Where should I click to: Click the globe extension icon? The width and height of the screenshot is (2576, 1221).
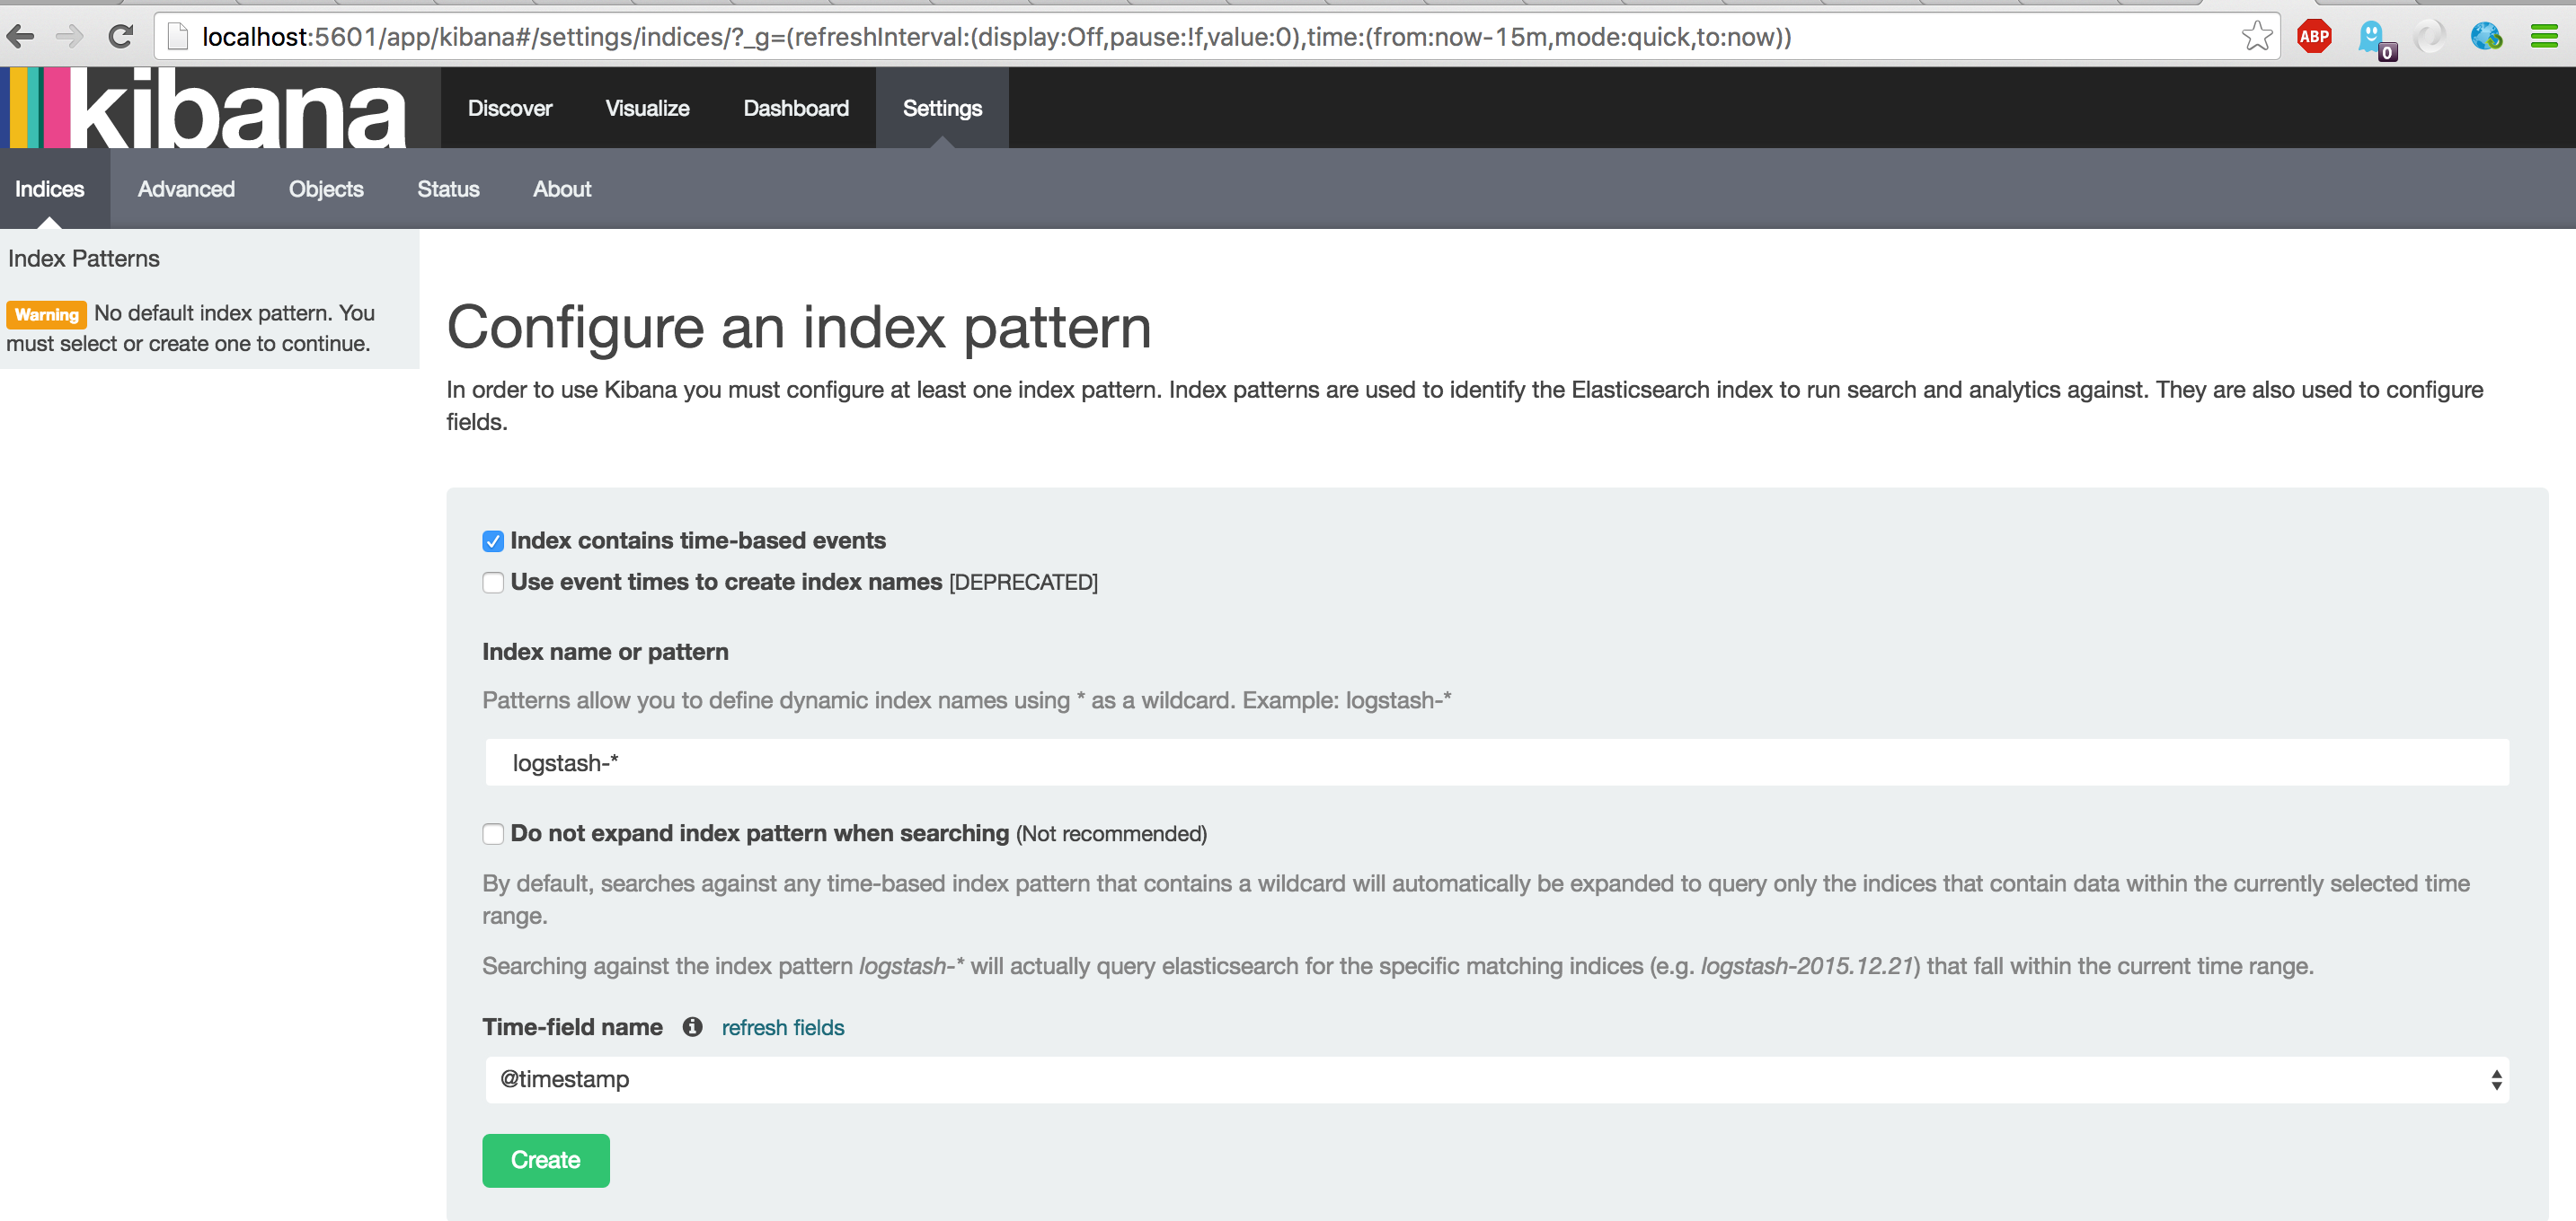click(2485, 37)
